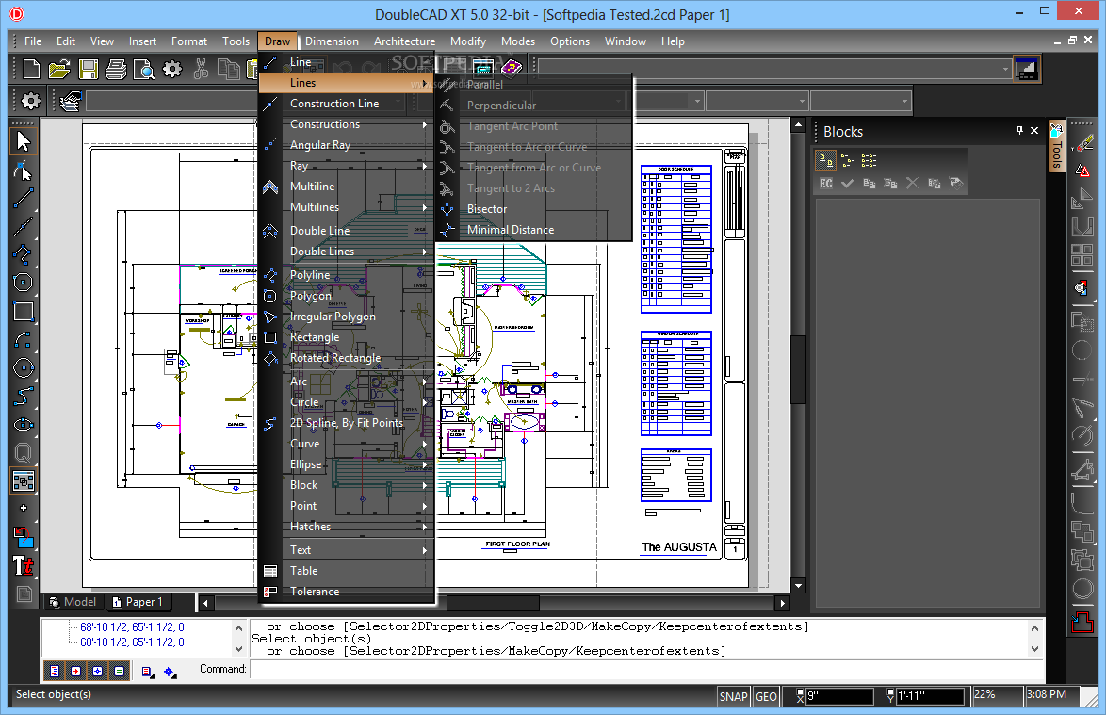The height and width of the screenshot is (715, 1106).
Task: Open the rightmost property toolbar dropdown
Action: [x=904, y=102]
